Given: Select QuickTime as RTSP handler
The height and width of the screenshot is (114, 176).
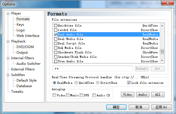Looking at the screenshot, I should [76, 83].
